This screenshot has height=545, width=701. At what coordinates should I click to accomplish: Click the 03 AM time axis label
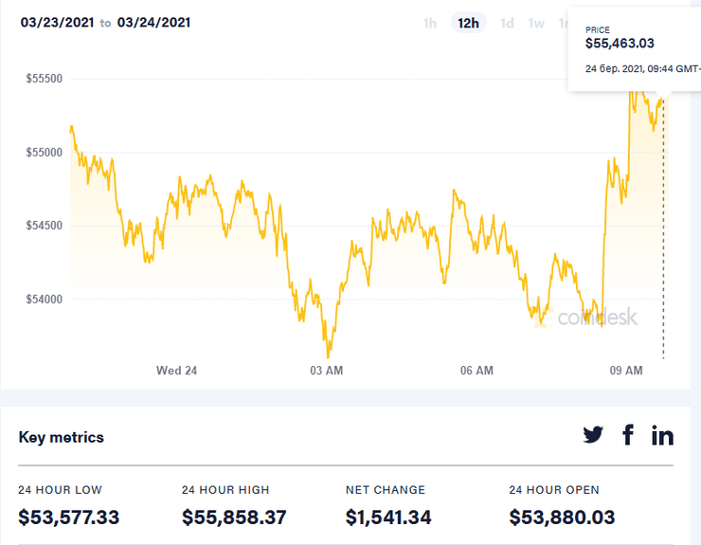pyautogui.click(x=327, y=371)
